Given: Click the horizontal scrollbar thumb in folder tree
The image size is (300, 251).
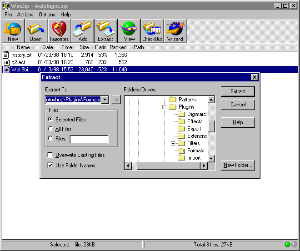Looking at the screenshot, I should tap(169, 166).
